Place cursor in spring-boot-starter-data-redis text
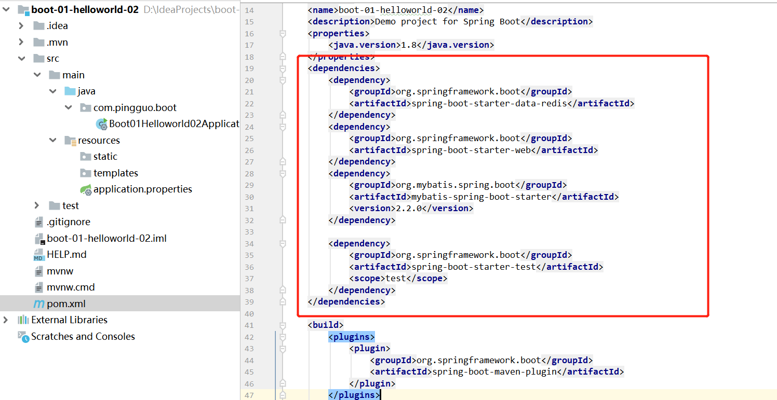Screen dimensions: 777x400 click(x=489, y=103)
